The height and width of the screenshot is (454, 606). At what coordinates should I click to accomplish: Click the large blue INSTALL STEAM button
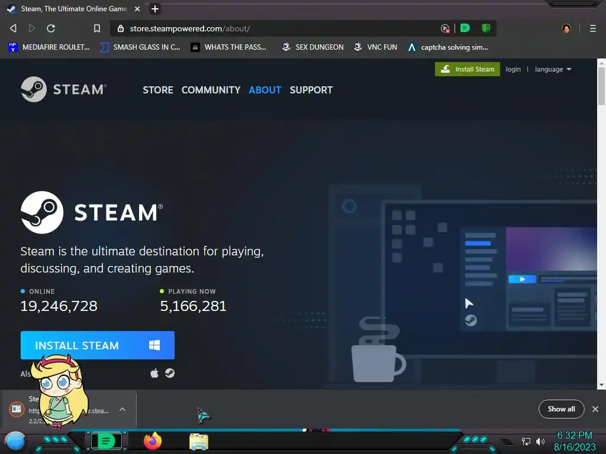click(x=98, y=345)
